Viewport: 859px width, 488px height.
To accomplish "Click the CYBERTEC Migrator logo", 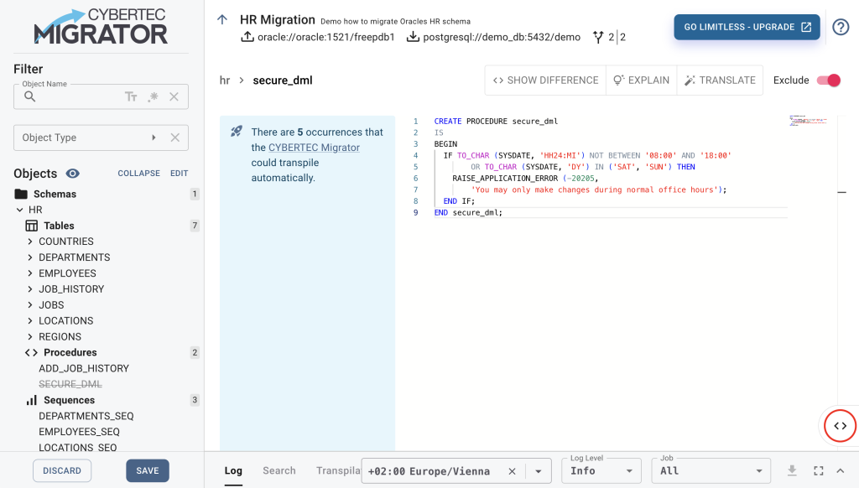I will (101, 26).
